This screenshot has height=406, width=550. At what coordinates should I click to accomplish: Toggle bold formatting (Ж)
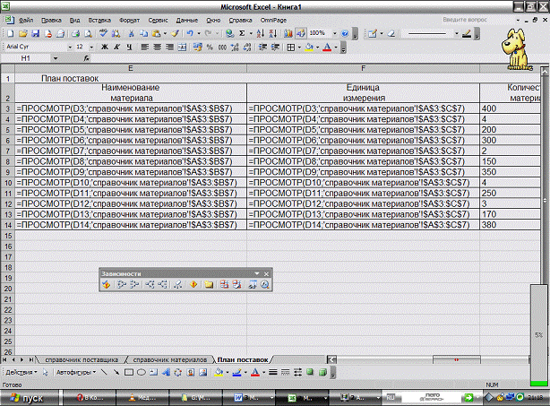click(x=104, y=47)
